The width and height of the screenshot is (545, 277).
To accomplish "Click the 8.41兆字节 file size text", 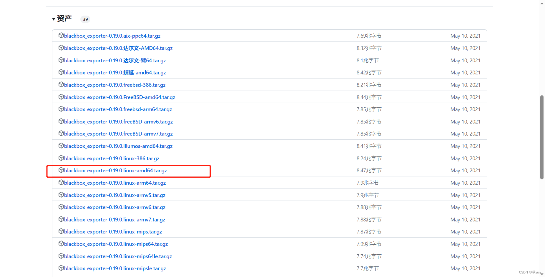I will pos(369,146).
